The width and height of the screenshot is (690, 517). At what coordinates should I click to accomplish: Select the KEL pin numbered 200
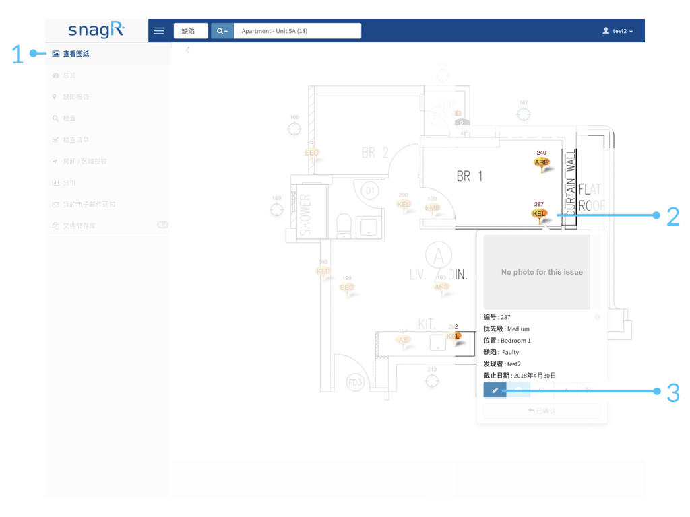click(403, 205)
